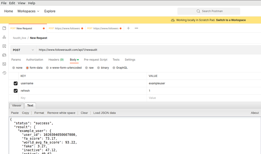Screen dimensions: 261x154
Task: Switch to the Tests tab
Action: tap(116, 60)
